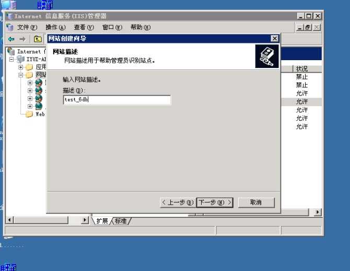The image size is (350, 271).
Task: Open the 文件(F) menu
Action: coord(27,27)
